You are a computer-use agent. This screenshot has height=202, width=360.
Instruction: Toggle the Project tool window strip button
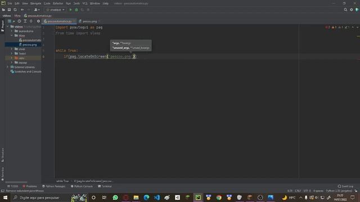2,26
